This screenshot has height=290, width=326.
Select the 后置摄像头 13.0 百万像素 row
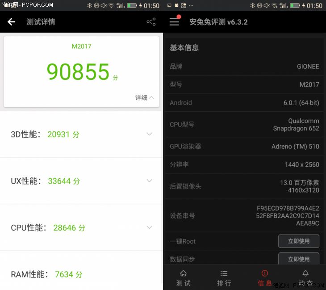tap(245, 186)
